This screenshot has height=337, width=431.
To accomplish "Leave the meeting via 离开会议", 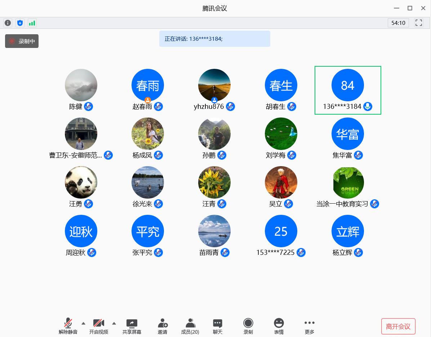I will pyautogui.click(x=398, y=327).
